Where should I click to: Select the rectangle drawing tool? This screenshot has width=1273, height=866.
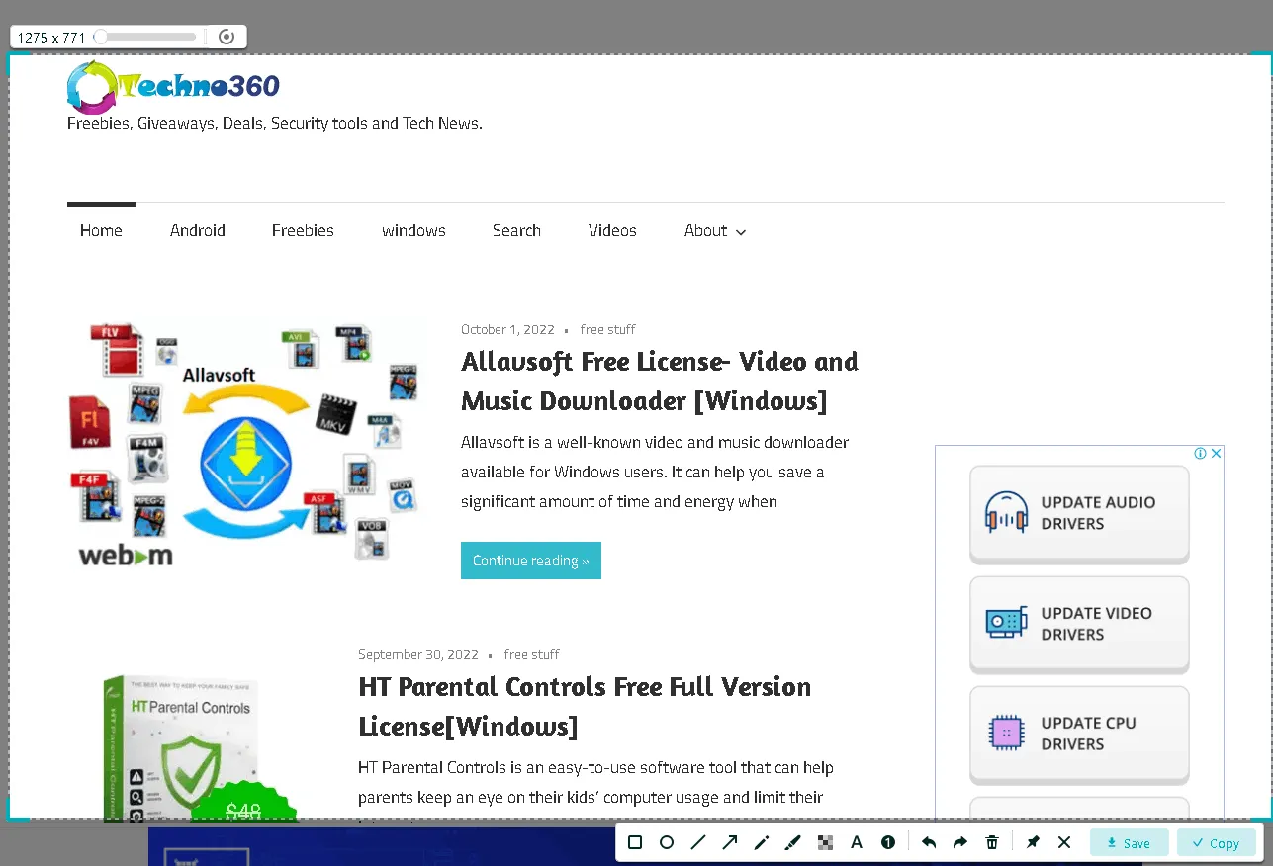pos(635,842)
